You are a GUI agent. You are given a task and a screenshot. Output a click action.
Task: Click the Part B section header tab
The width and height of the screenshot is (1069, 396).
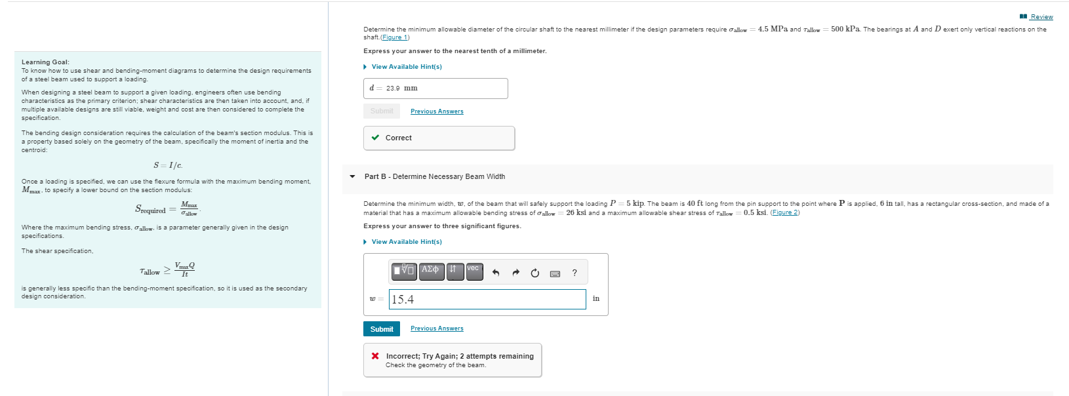click(x=434, y=176)
